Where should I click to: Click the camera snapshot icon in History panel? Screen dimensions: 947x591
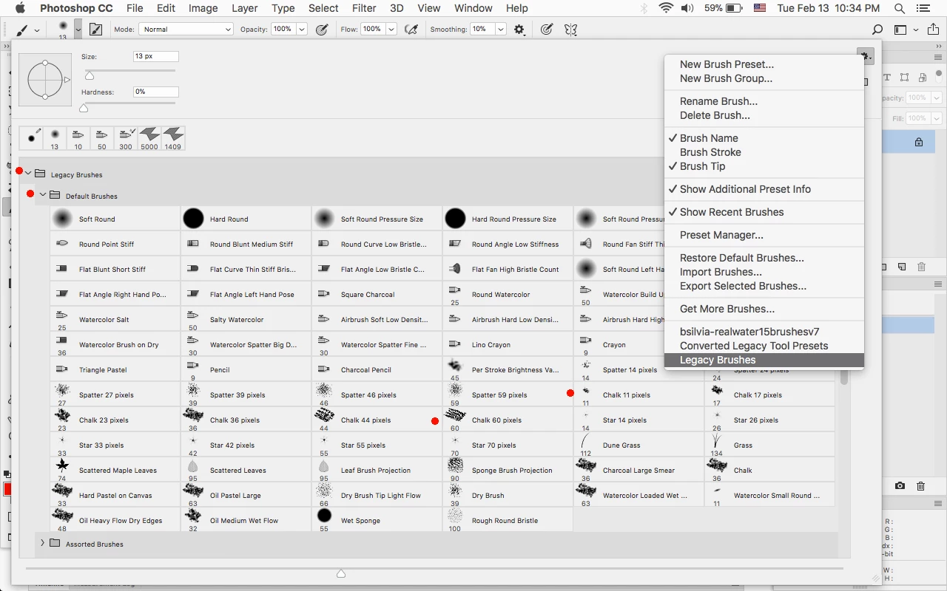(x=900, y=485)
